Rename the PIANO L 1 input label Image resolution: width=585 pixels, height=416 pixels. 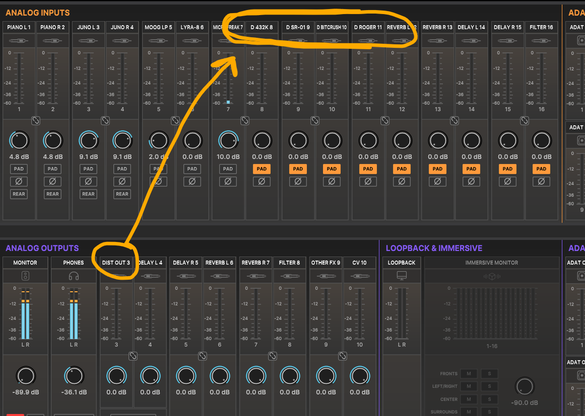(19, 27)
